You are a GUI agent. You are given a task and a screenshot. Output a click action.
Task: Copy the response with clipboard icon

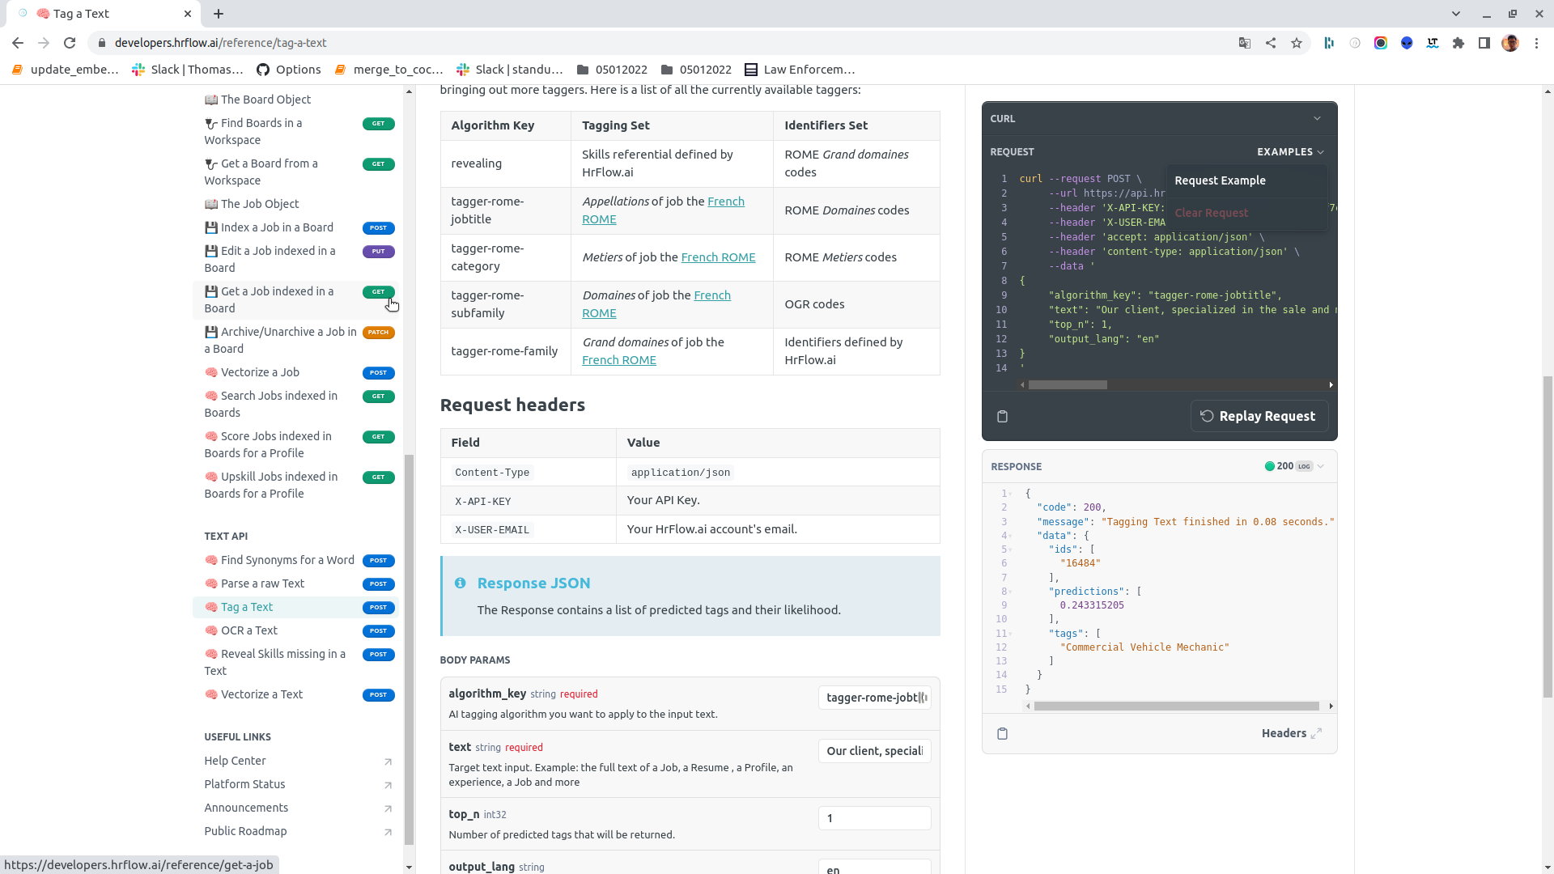tap(1002, 733)
